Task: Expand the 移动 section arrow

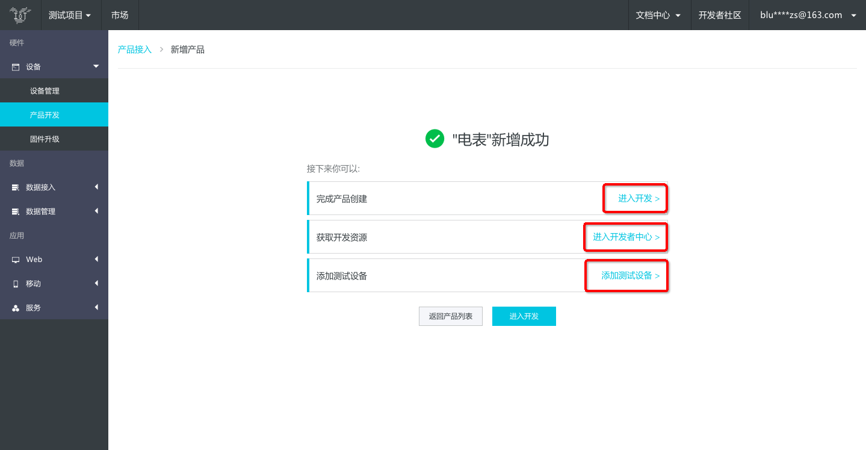Action: 96,283
